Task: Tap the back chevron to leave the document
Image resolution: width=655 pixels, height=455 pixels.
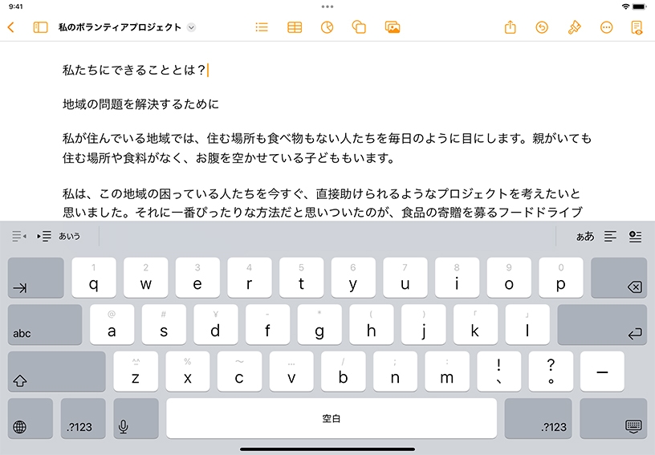Action: click(x=11, y=27)
